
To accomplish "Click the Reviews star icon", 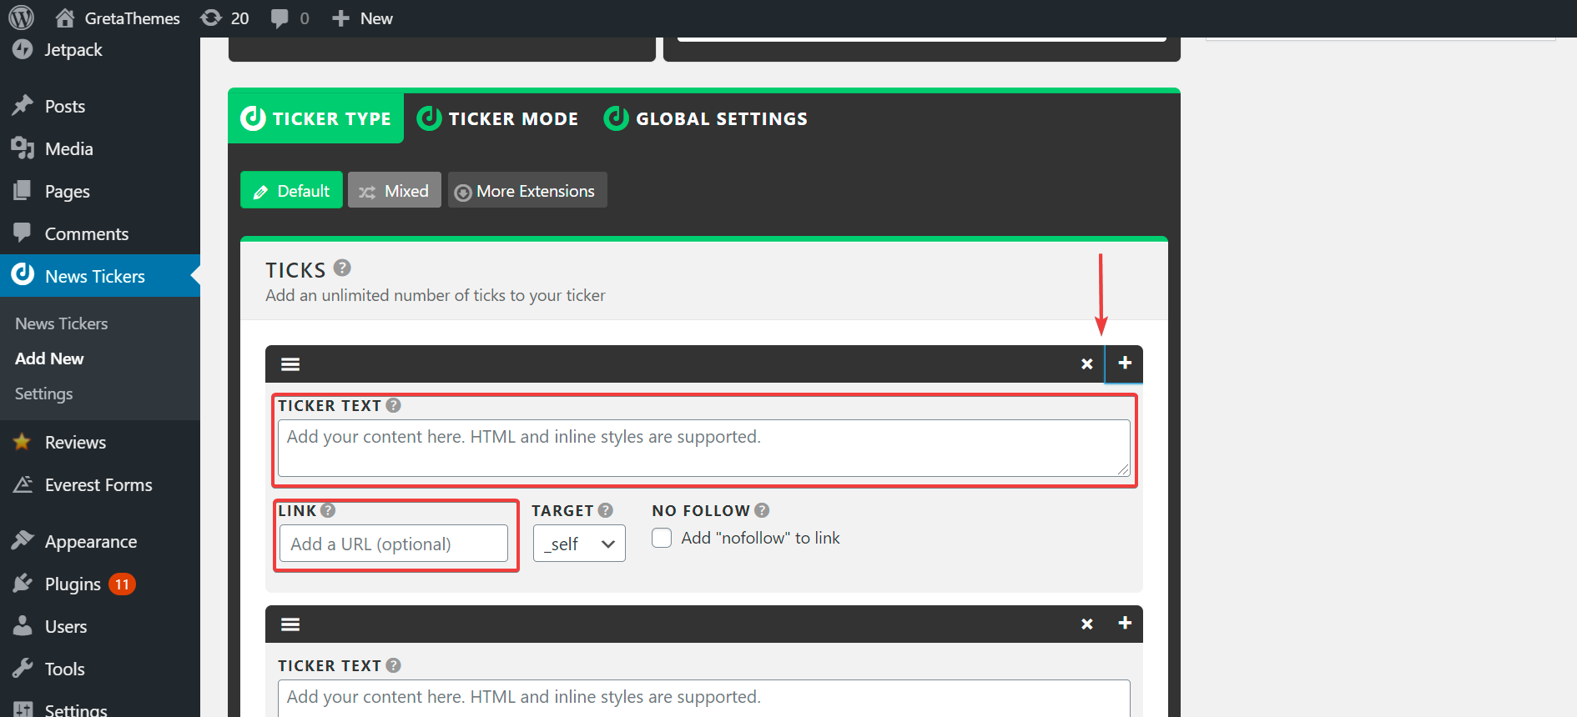I will point(23,441).
